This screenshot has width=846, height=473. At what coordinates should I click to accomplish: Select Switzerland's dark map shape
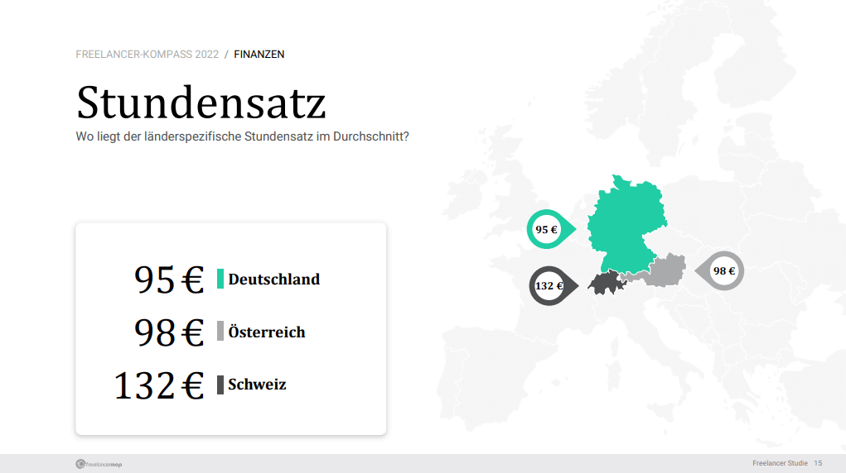pyautogui.click(x=607, y=282)
